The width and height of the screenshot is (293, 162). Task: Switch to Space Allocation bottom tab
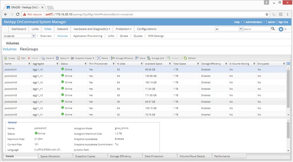point(55,156)
